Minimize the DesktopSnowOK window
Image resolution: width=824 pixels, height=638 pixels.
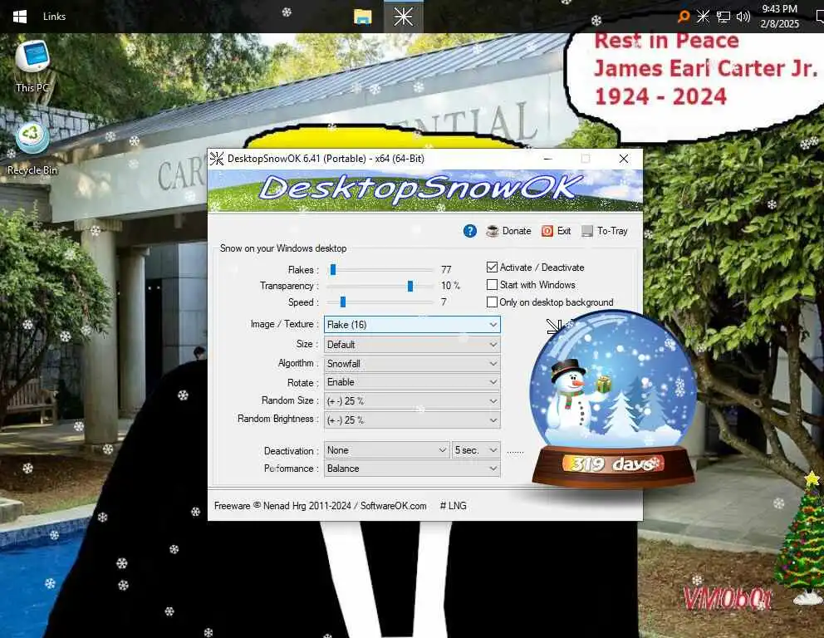point(547,158)
